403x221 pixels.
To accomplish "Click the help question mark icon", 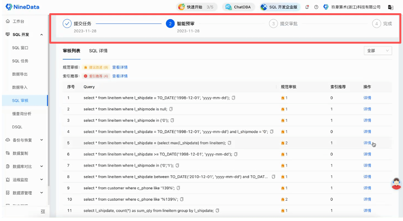I will click(316, 7).
